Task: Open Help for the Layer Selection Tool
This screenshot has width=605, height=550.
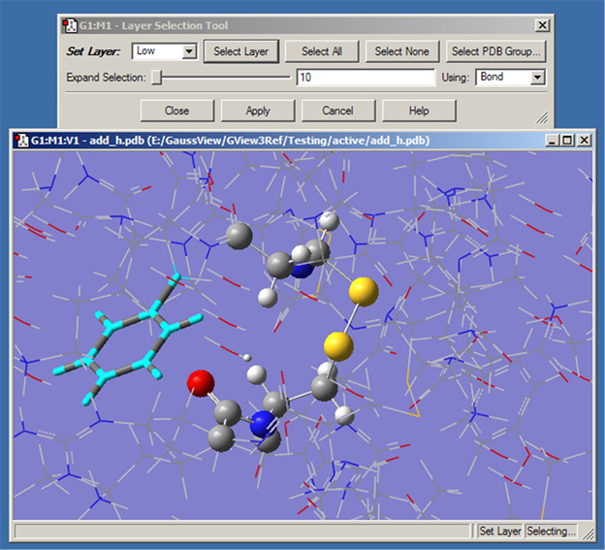Action: tap(419, 111)
